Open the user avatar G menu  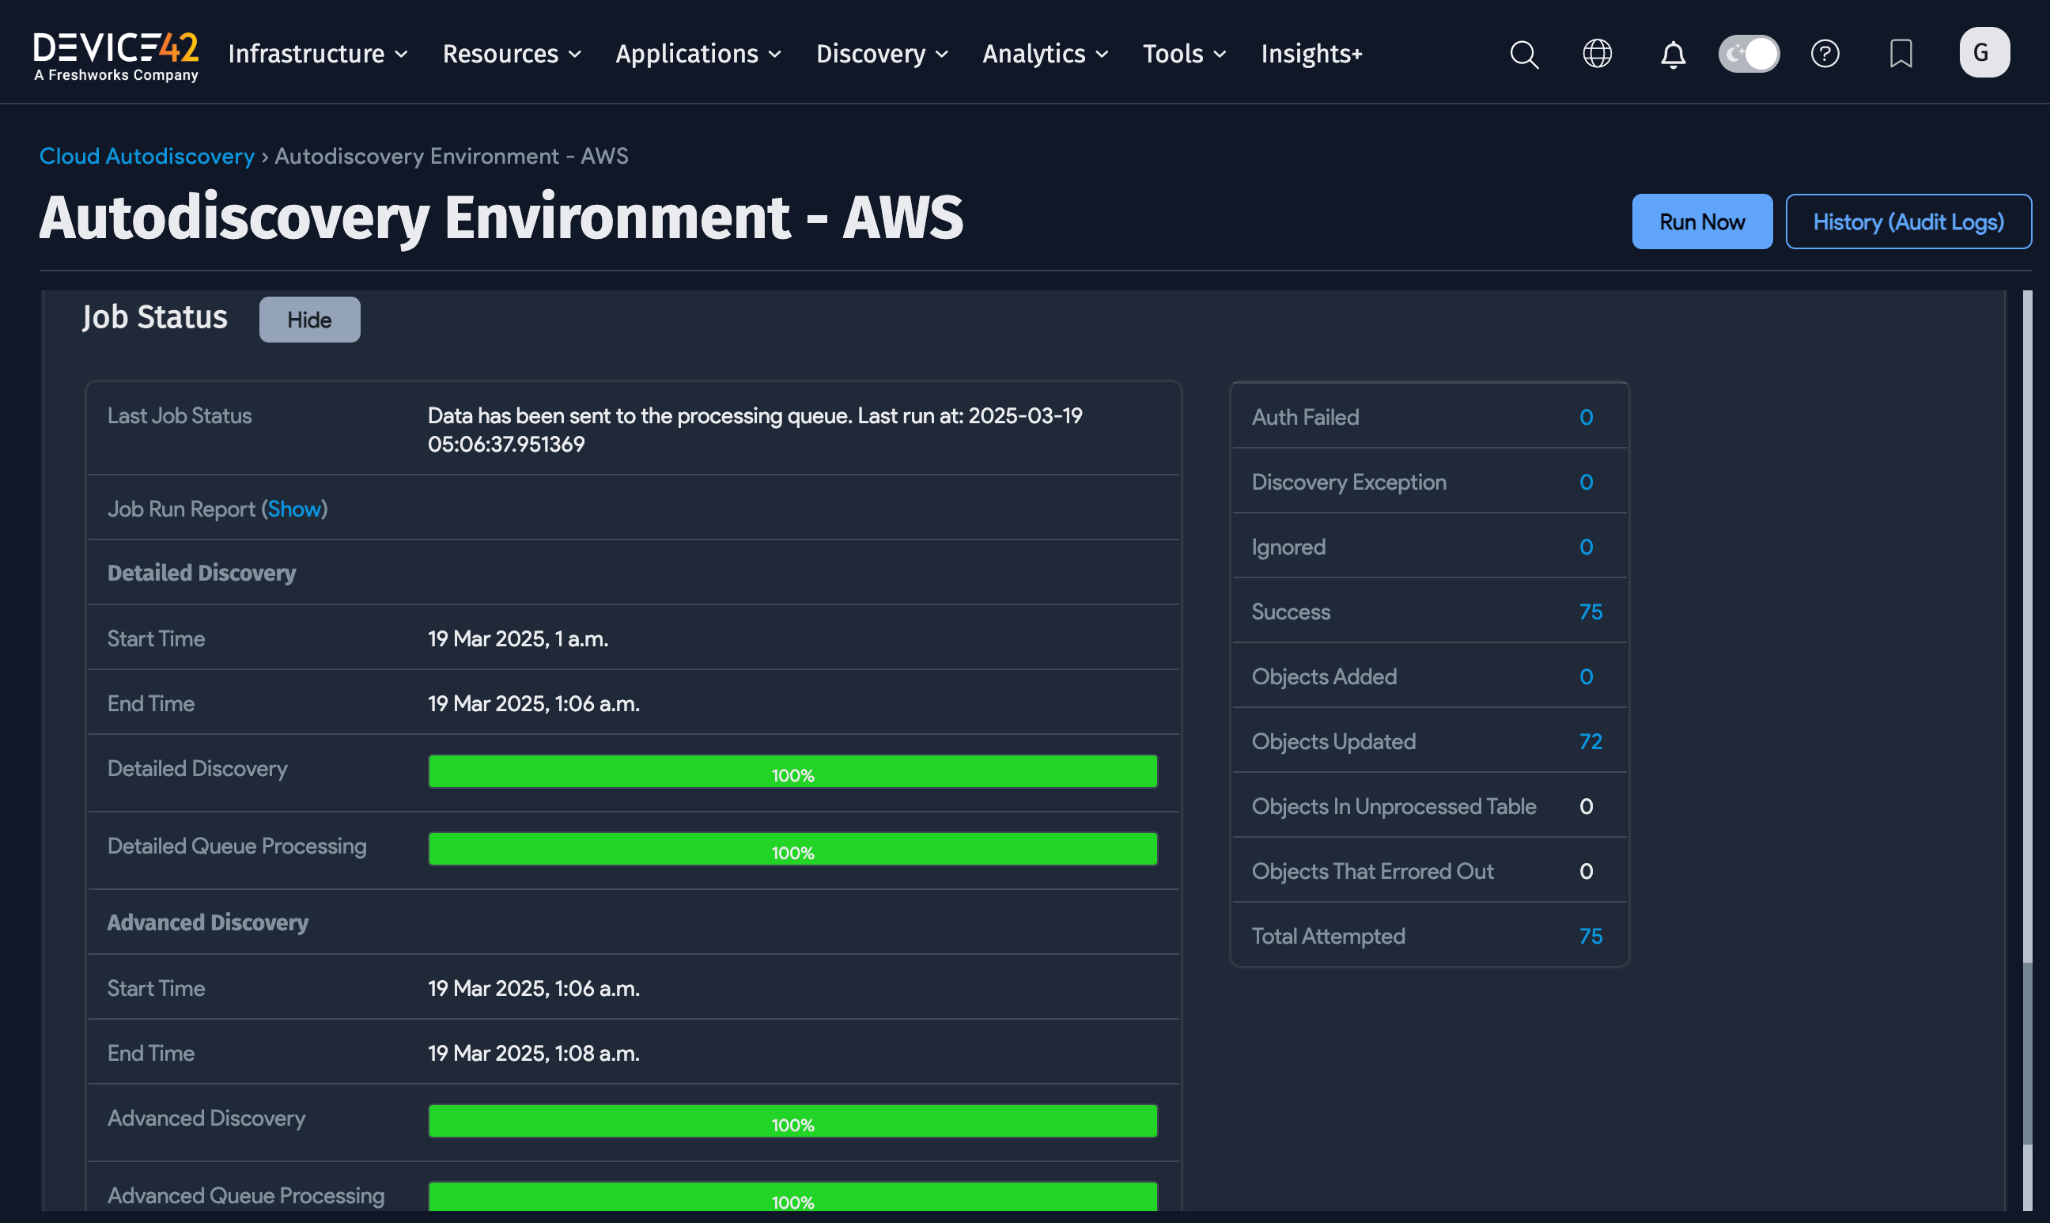(x=1984, y=53)
